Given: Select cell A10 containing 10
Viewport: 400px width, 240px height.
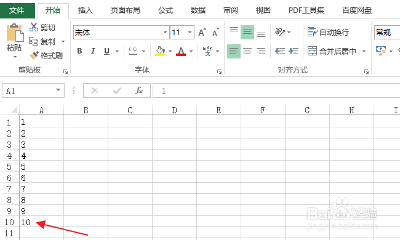Looking at the screenshot, I should click(x=42, y=222).
